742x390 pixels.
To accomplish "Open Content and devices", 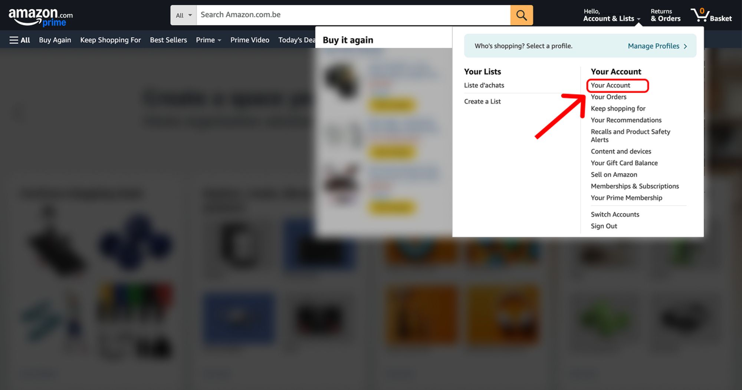I will pos(621,151).
